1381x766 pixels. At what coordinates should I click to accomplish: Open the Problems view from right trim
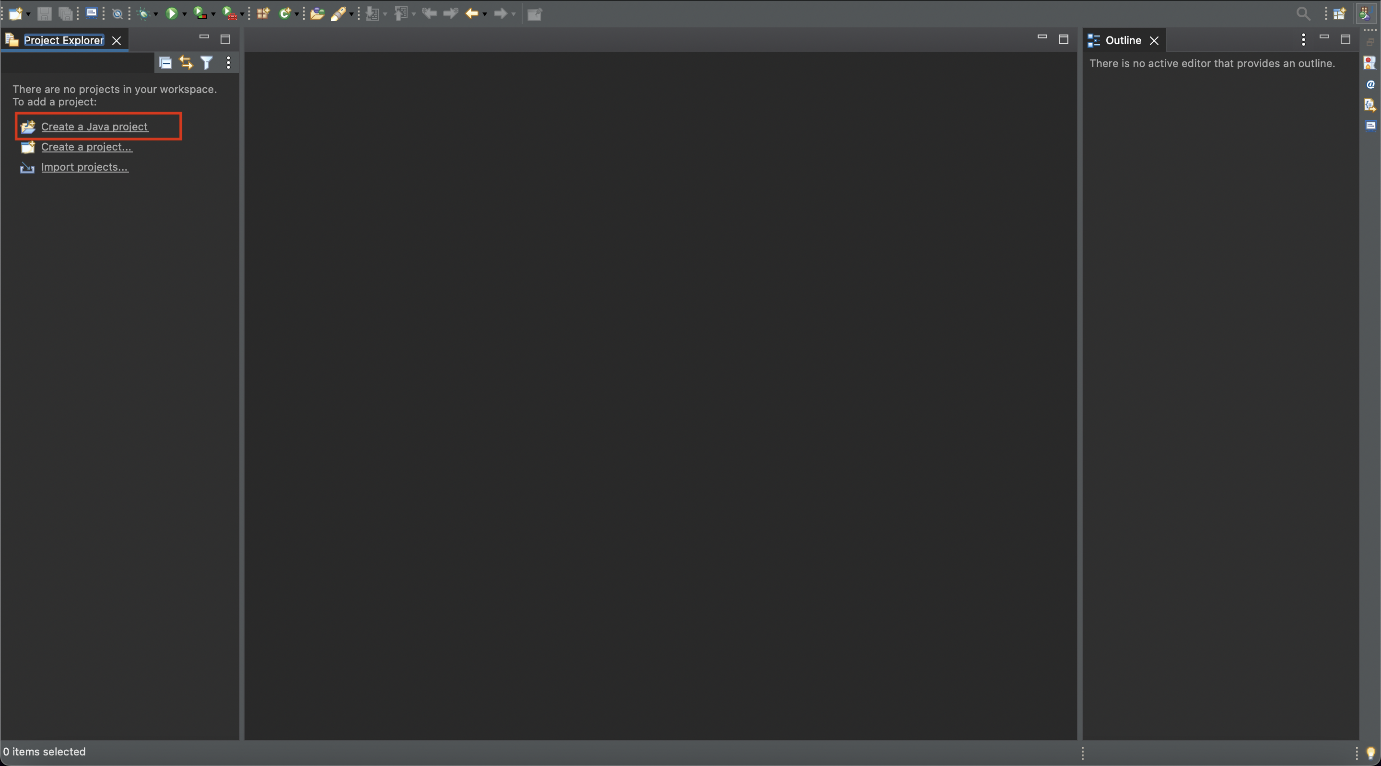1370,63
